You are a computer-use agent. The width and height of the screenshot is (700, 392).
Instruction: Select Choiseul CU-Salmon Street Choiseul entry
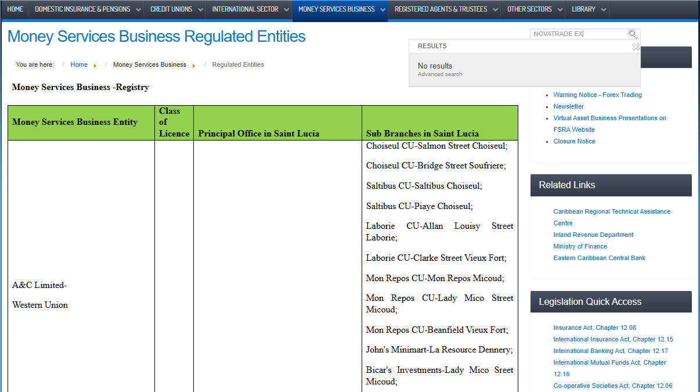point(437,146)
